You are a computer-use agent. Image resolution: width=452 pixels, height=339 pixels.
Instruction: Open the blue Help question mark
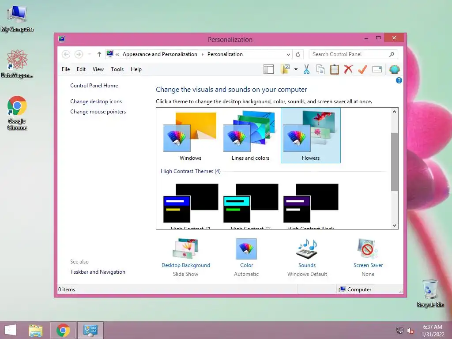[399, 80]
